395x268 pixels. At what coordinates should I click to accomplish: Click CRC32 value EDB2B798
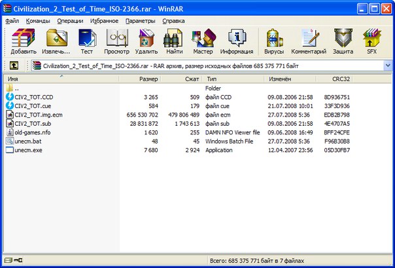click(337, 115)
